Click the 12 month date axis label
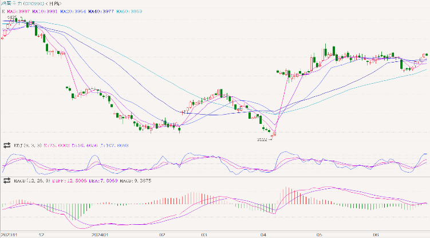The height and width of the screenshot is (238, 430). point(41,235)
